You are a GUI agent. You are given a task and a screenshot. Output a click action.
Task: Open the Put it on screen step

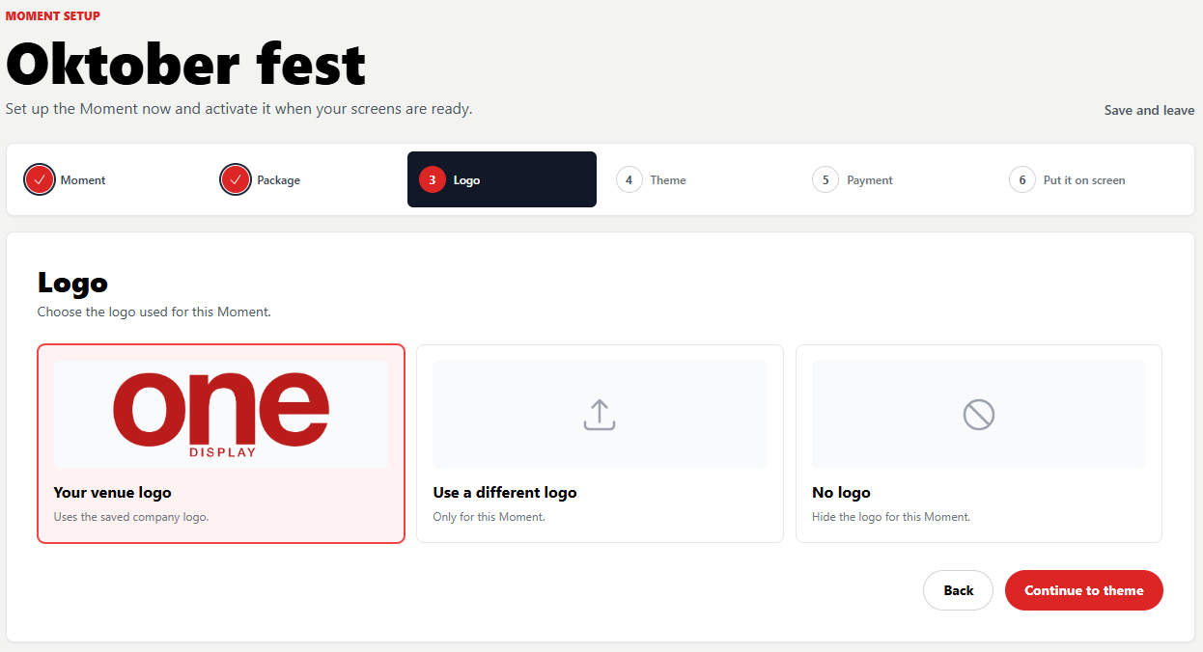pos(1084,180)
